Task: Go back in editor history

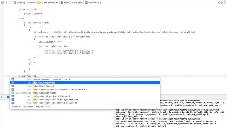Action: 7,2
